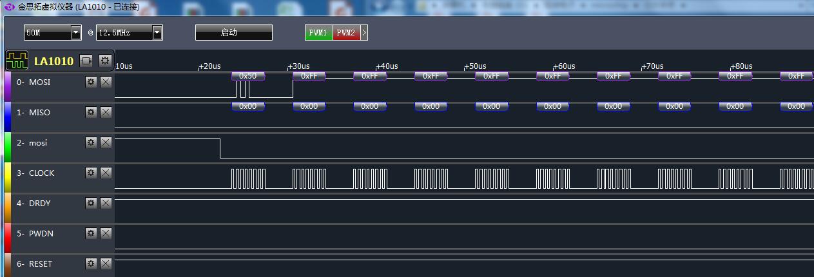Screen dimensions: 814x277
Task: Select the green color bar of mosi channel
Action: click(8, 148)
